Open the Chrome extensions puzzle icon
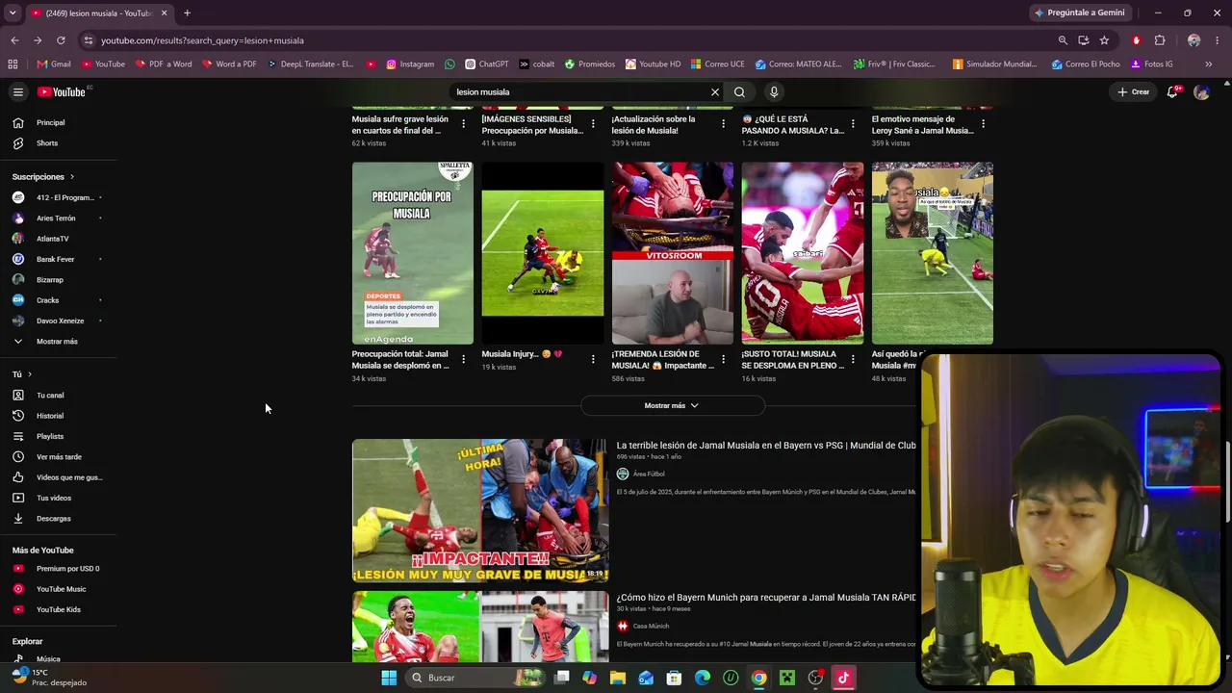Screen dimensions: 1232x693 pos(1160,40)
